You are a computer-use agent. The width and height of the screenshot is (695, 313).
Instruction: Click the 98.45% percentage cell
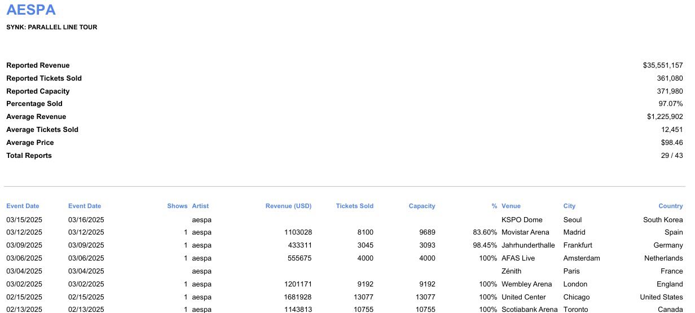(x=485, y=245)
